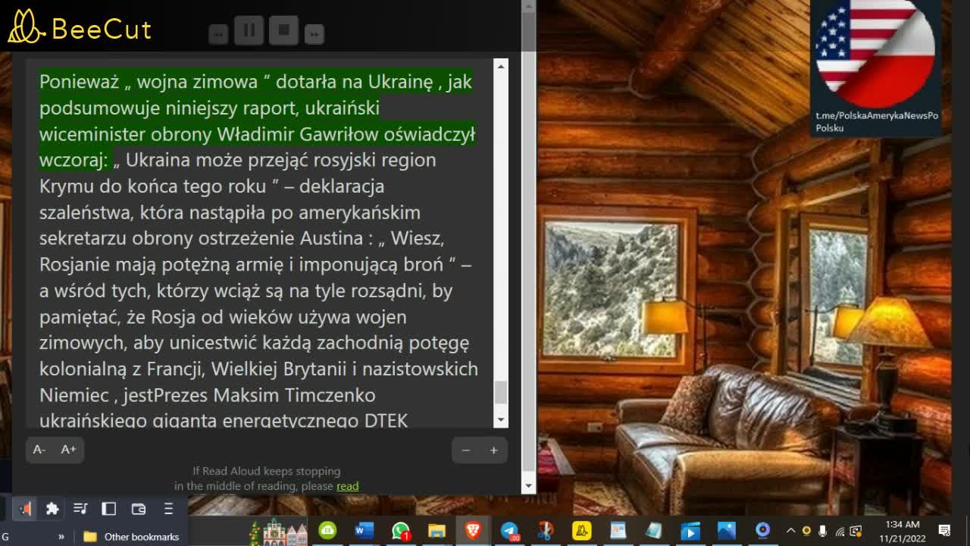Open the Snipping Tool scissors taskbar icon
The height and width of the screenshot is (546, 970).
click(x=546, y=531)
